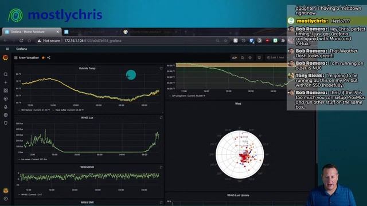The image size is (367, 206).
Task: Open Explore compass icon in sidebar
Action: [x=6, y=99]
